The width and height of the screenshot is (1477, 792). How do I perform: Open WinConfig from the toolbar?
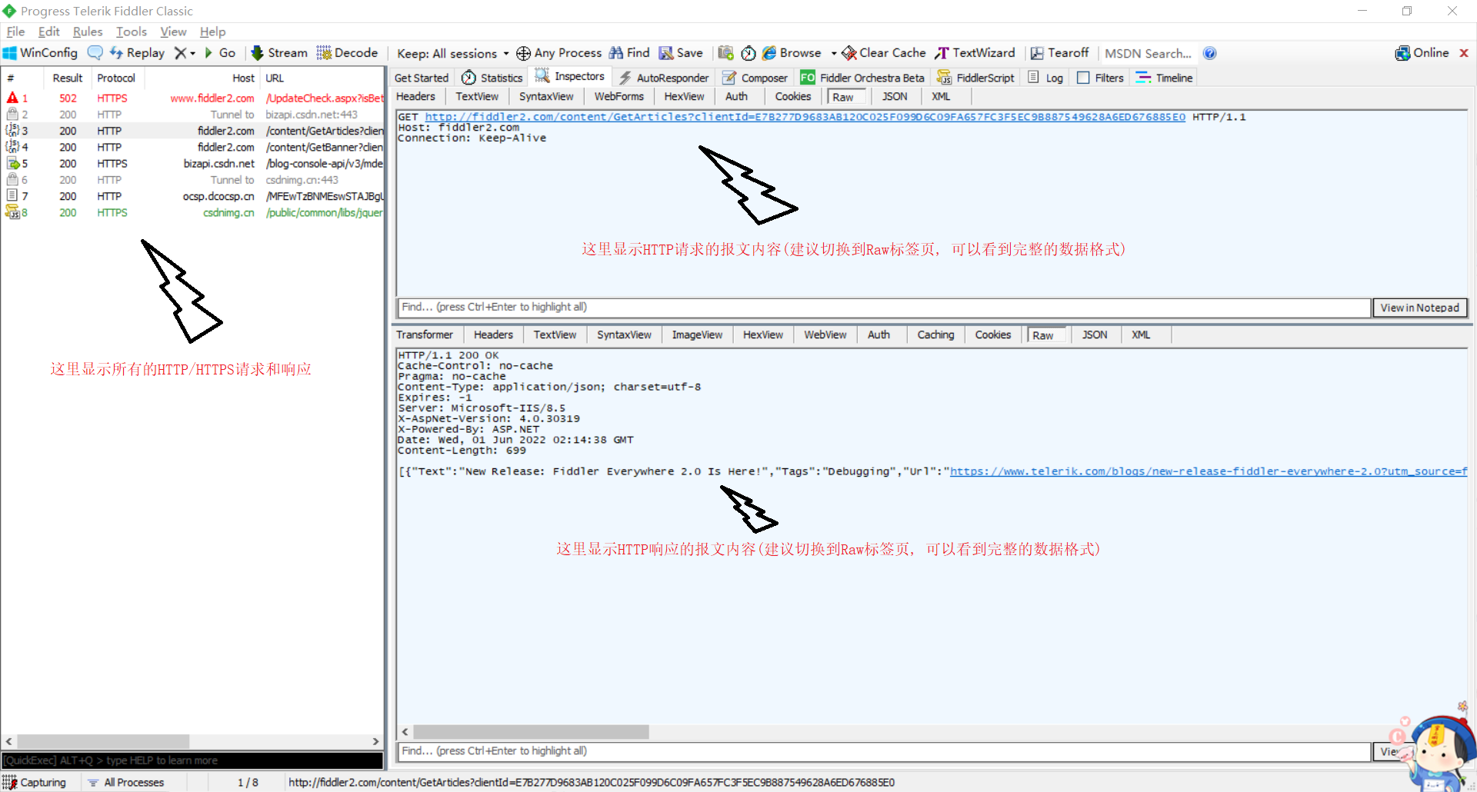pos(40,53)
